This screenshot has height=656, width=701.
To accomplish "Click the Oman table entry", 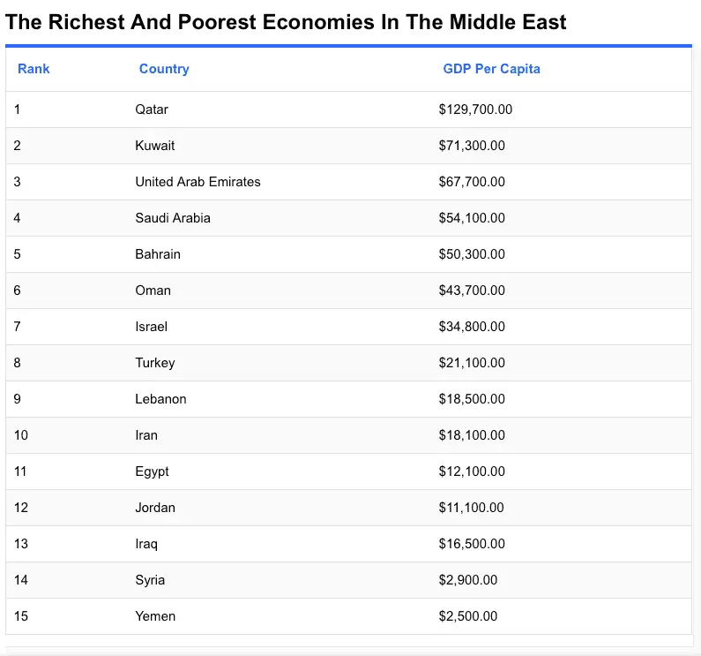I will click(153, 290).
